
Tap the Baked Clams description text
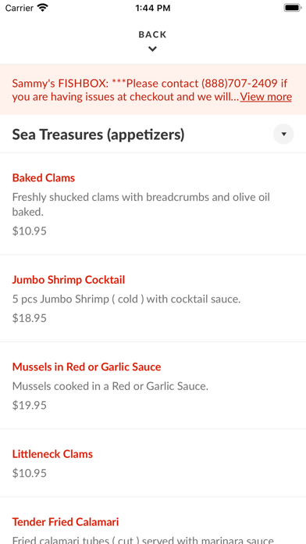141,205
